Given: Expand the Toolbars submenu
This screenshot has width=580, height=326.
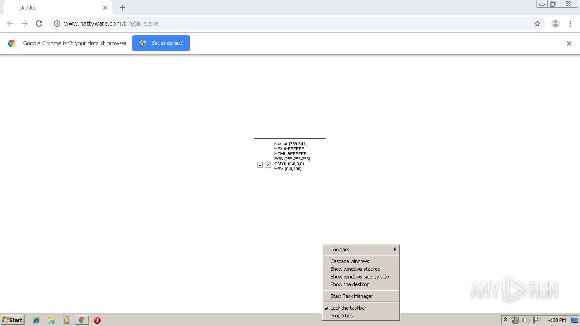Looking at the screenshot, I should pyautogui.click(x=361, y=249).
